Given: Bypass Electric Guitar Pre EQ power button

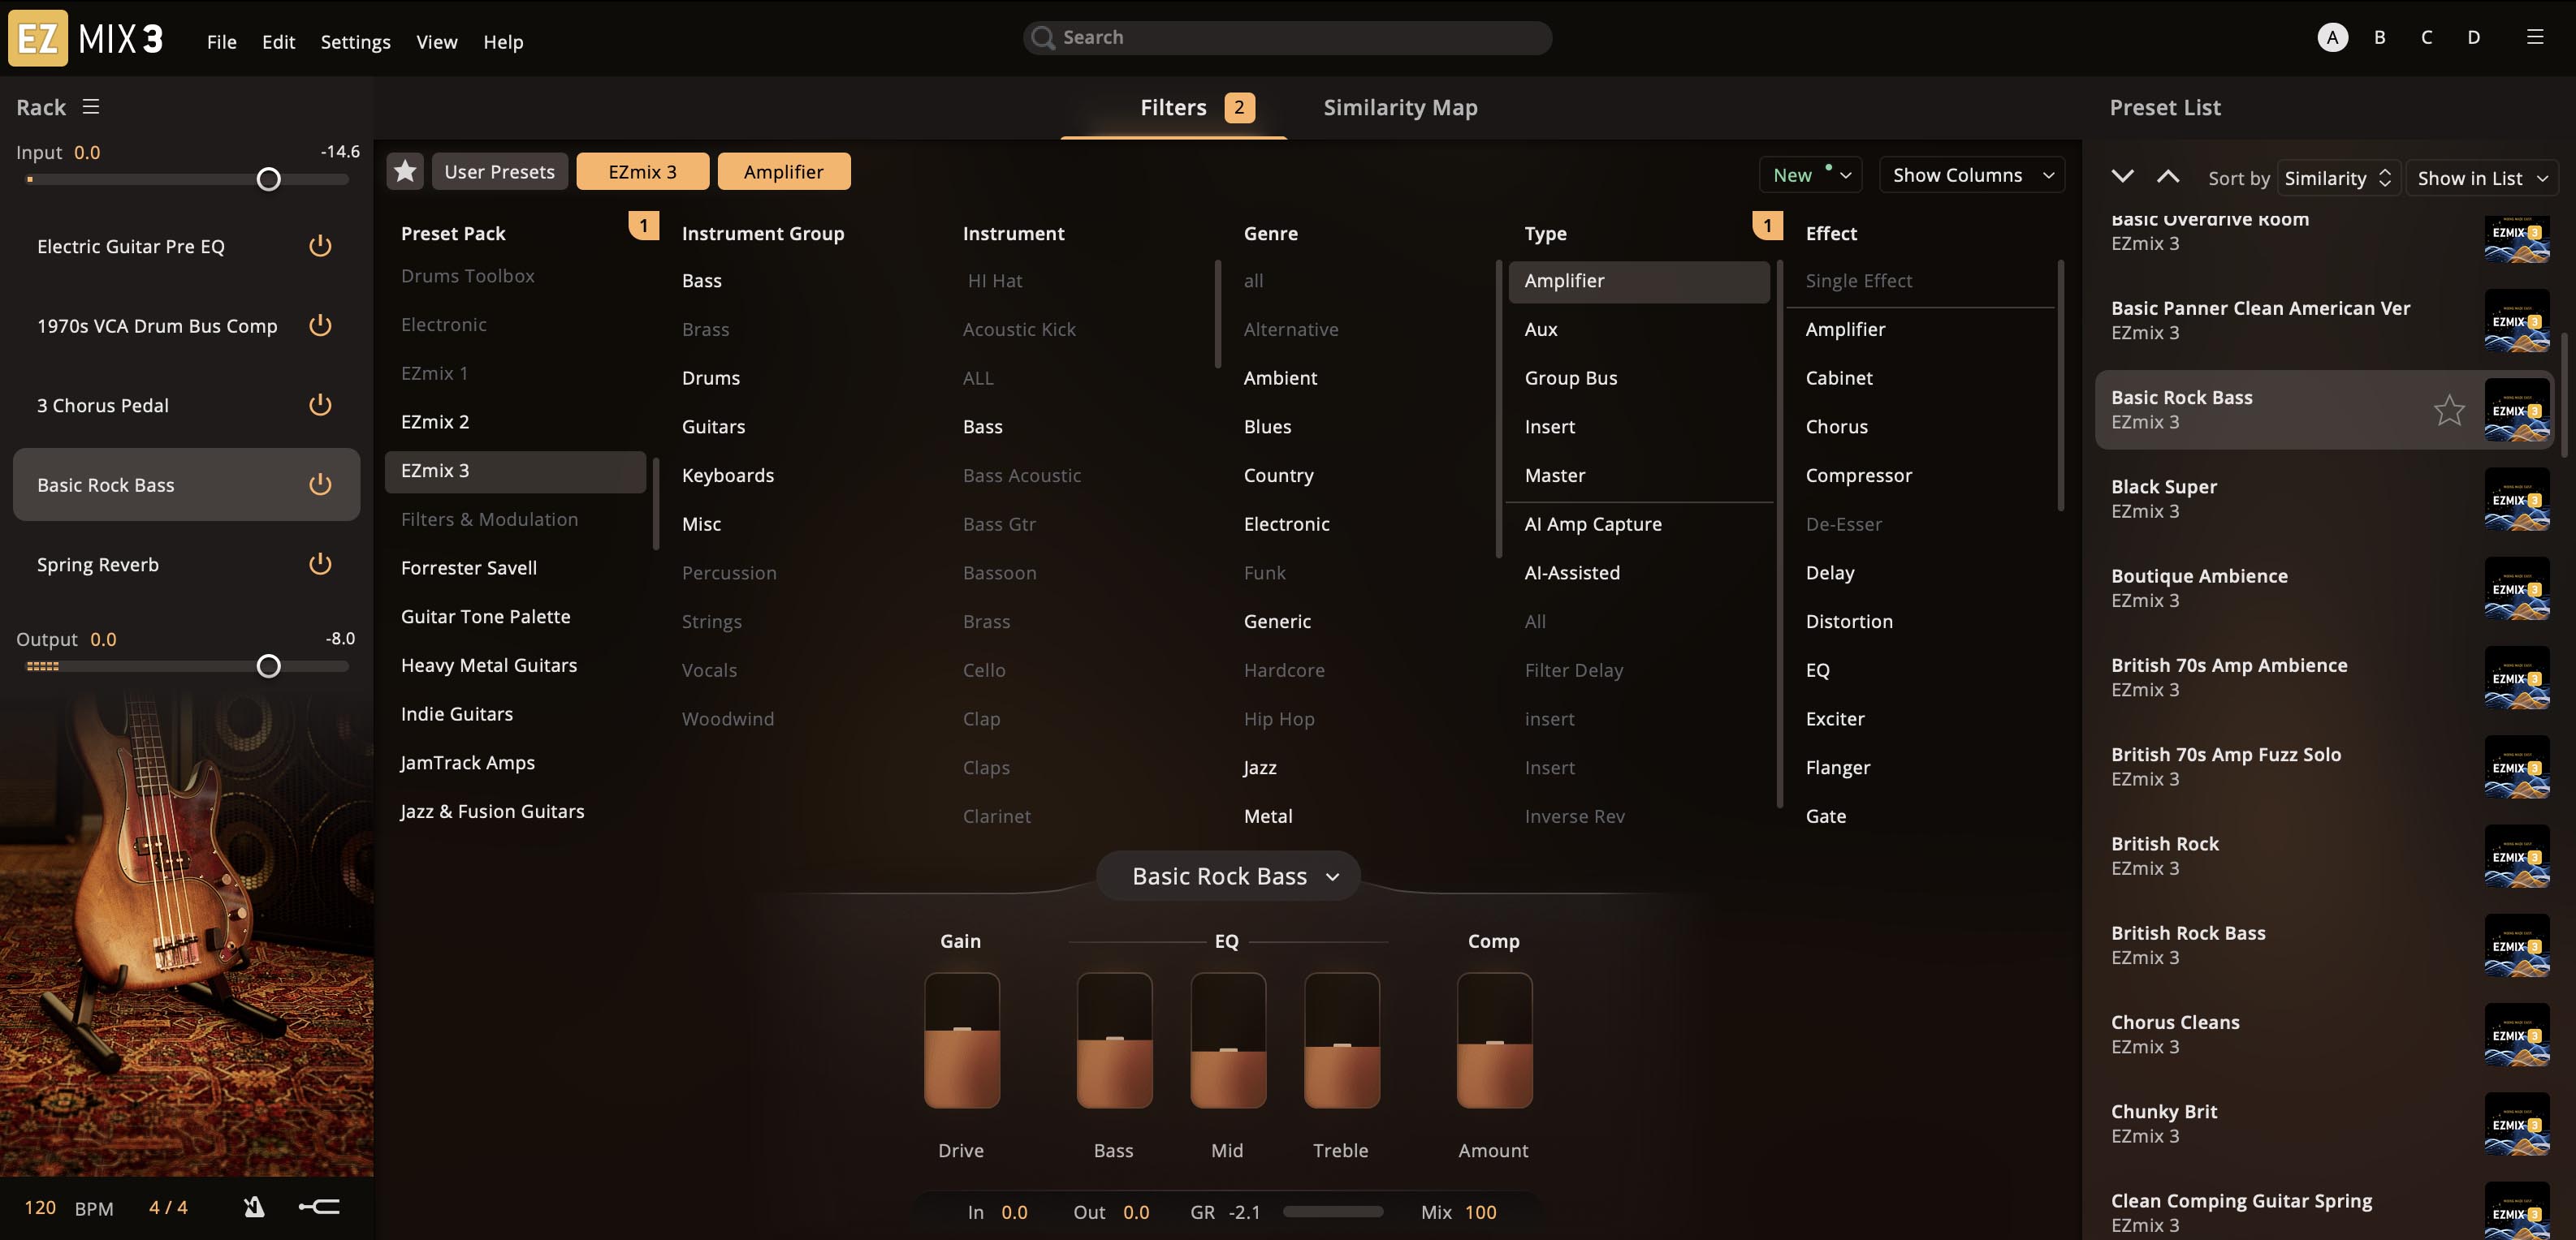Looking at the screenshot, I should tap(320, 246).
